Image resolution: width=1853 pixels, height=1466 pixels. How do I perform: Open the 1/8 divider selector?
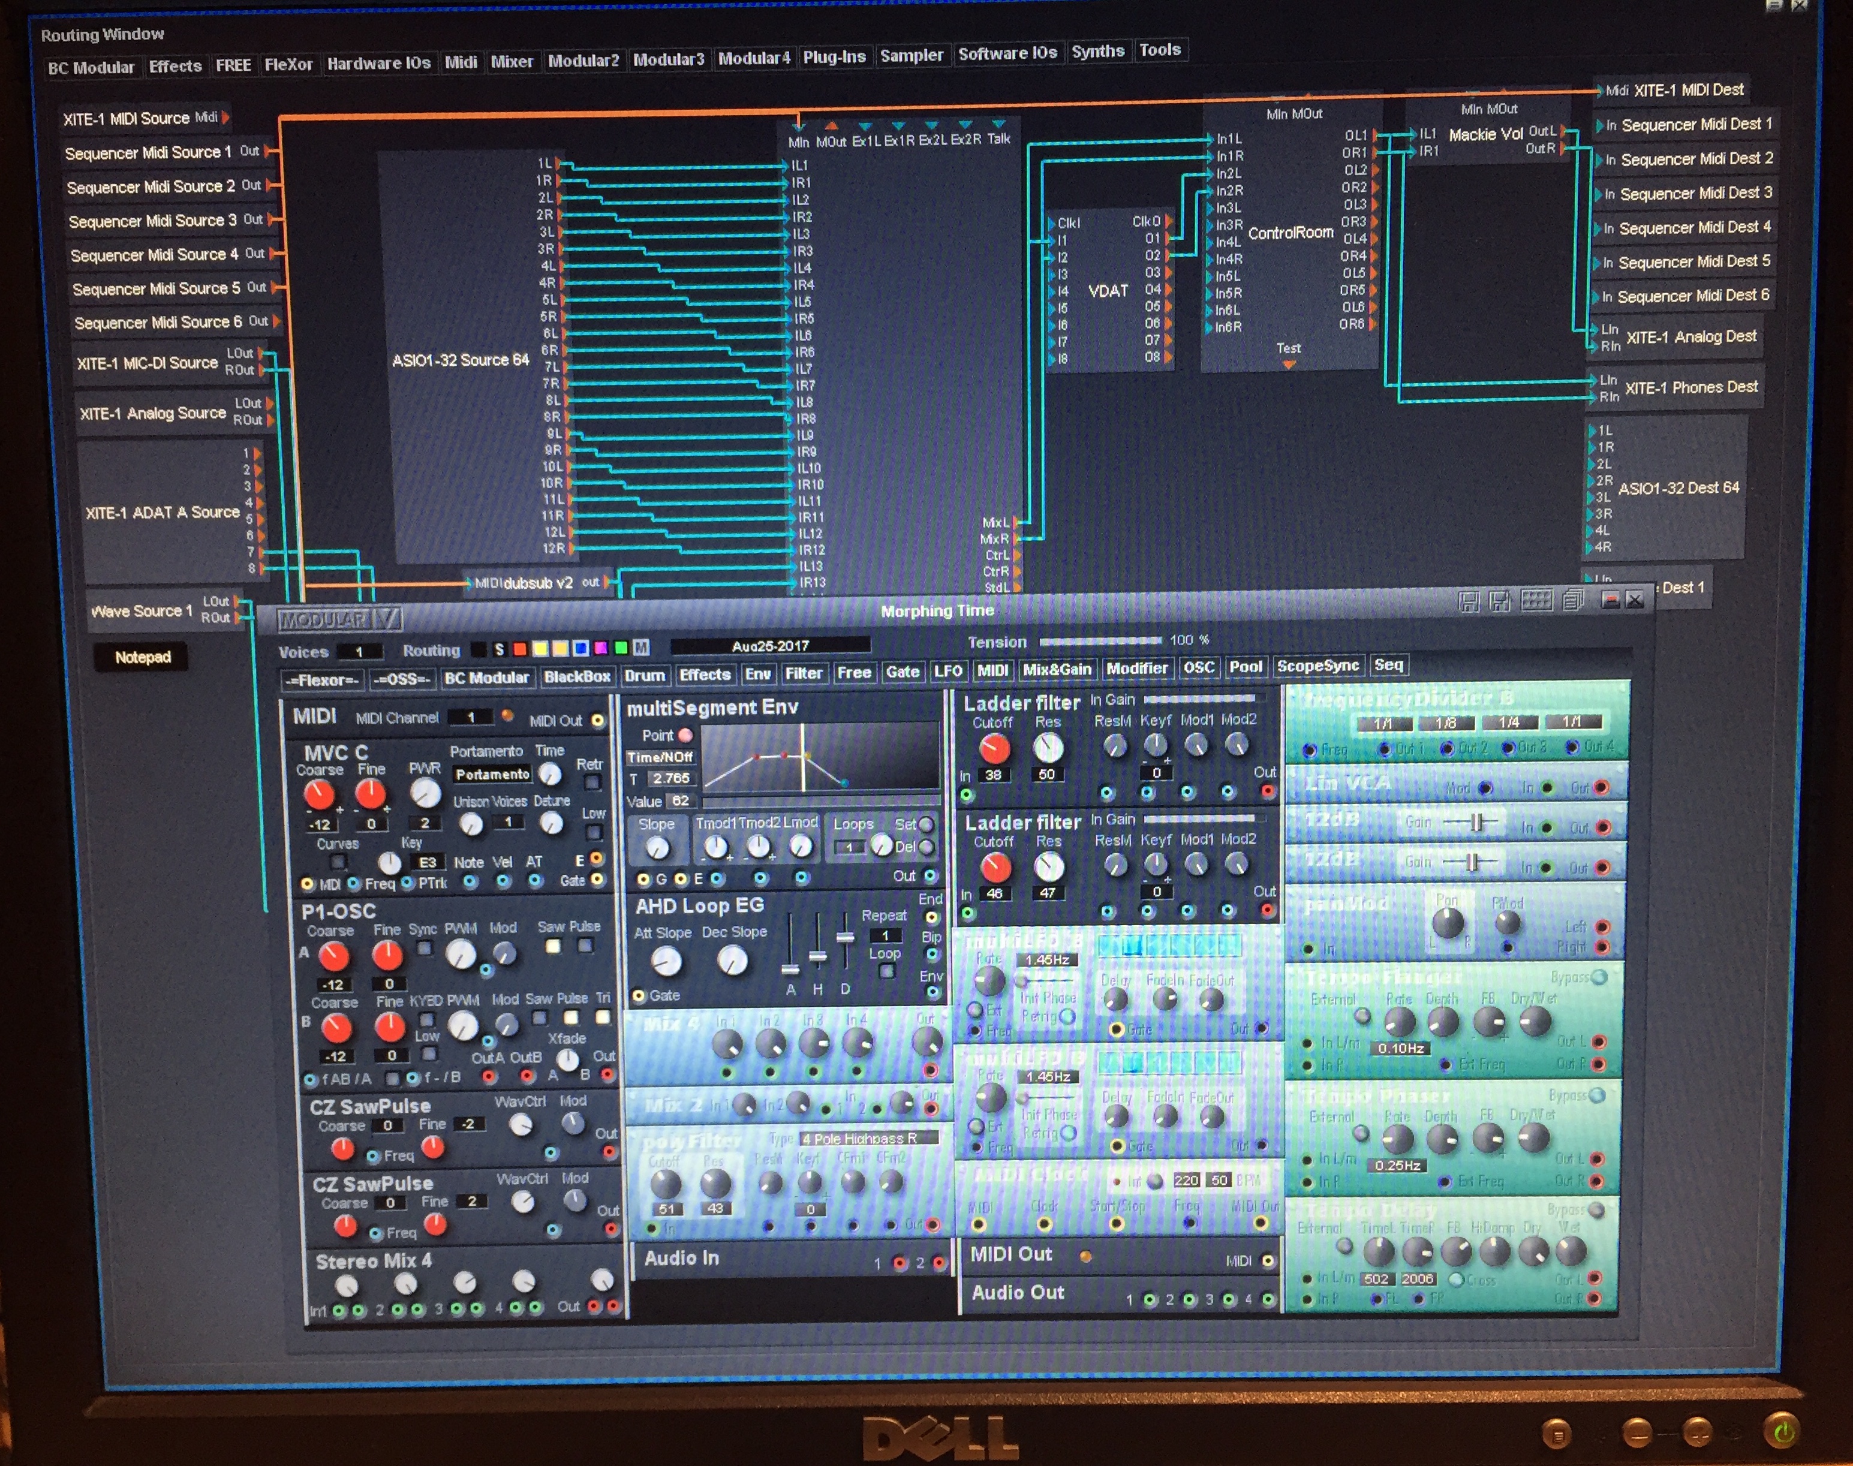point(1446,723)
